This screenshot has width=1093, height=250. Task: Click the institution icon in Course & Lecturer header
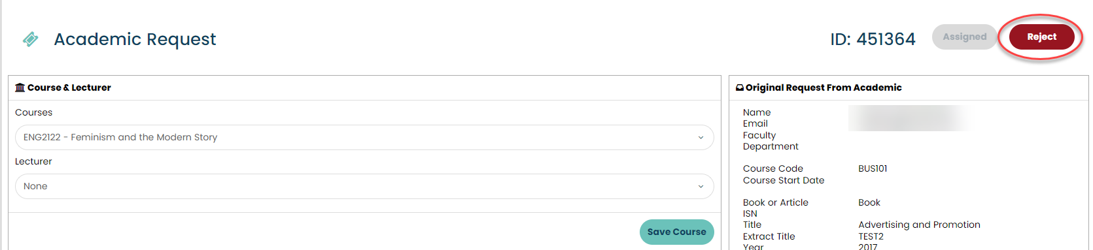coord(20,87)
